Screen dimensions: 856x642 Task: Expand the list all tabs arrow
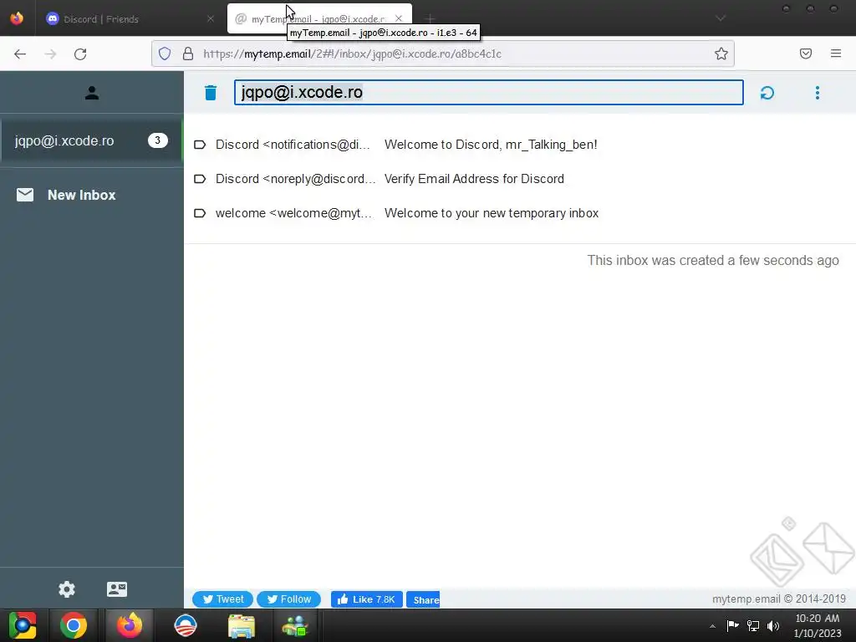click(721, 18)
